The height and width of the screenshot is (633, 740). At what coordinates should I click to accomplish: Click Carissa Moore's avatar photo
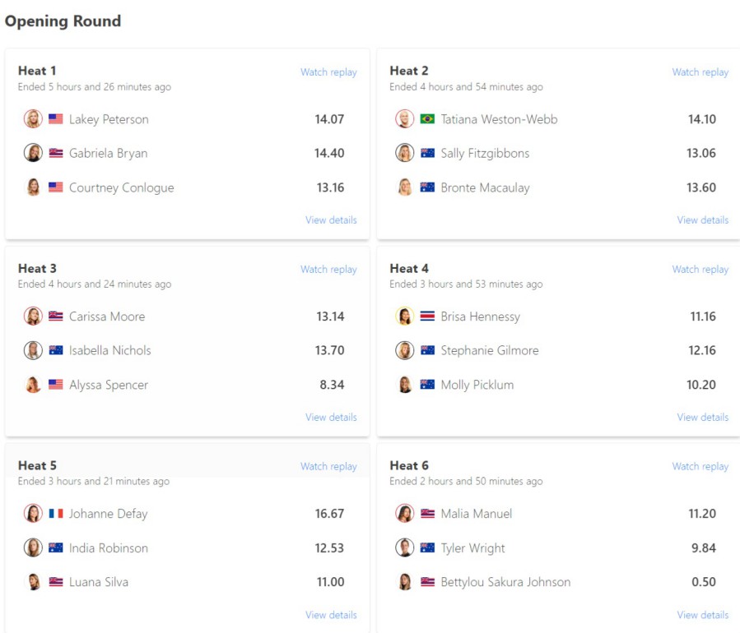[33, 316]
